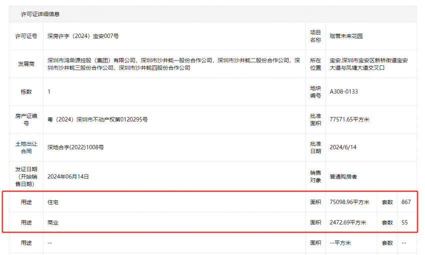
Task: Select issue date 2024年06月14日
Action: tap(68, 176)
